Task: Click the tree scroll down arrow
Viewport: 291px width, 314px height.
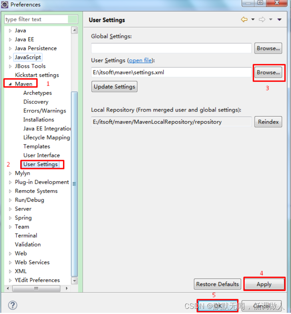Action: click(x=75, y=281)
